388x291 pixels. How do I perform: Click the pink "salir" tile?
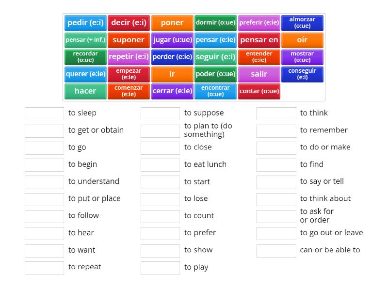(259, 74)
